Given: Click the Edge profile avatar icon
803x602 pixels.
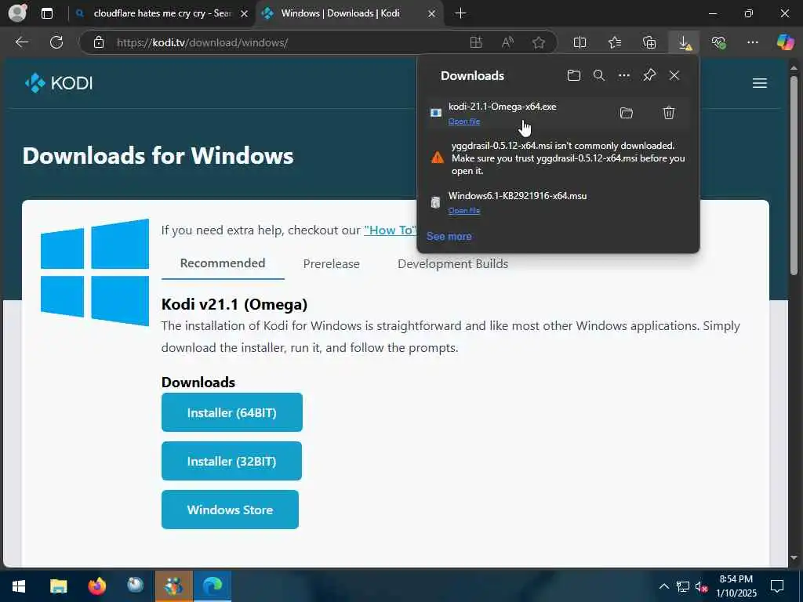Looking at the screenshot, I should (17, 13).
